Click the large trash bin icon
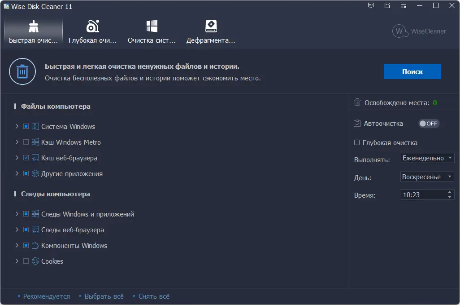 [x=22, y=72]
